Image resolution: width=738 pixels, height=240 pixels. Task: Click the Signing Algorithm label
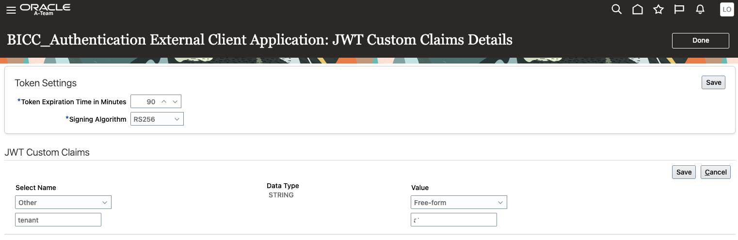click(x=97, y=119)
